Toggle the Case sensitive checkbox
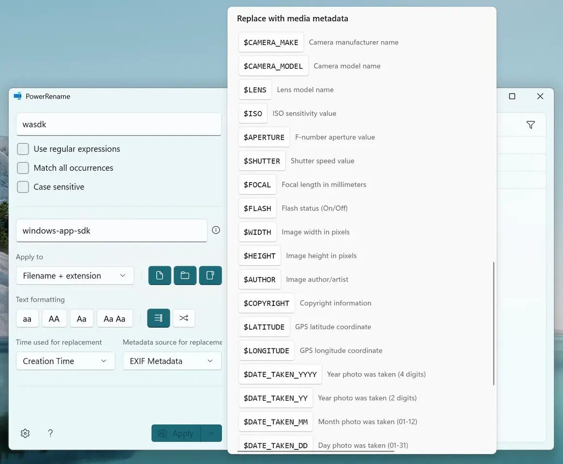 click(23, 187)
